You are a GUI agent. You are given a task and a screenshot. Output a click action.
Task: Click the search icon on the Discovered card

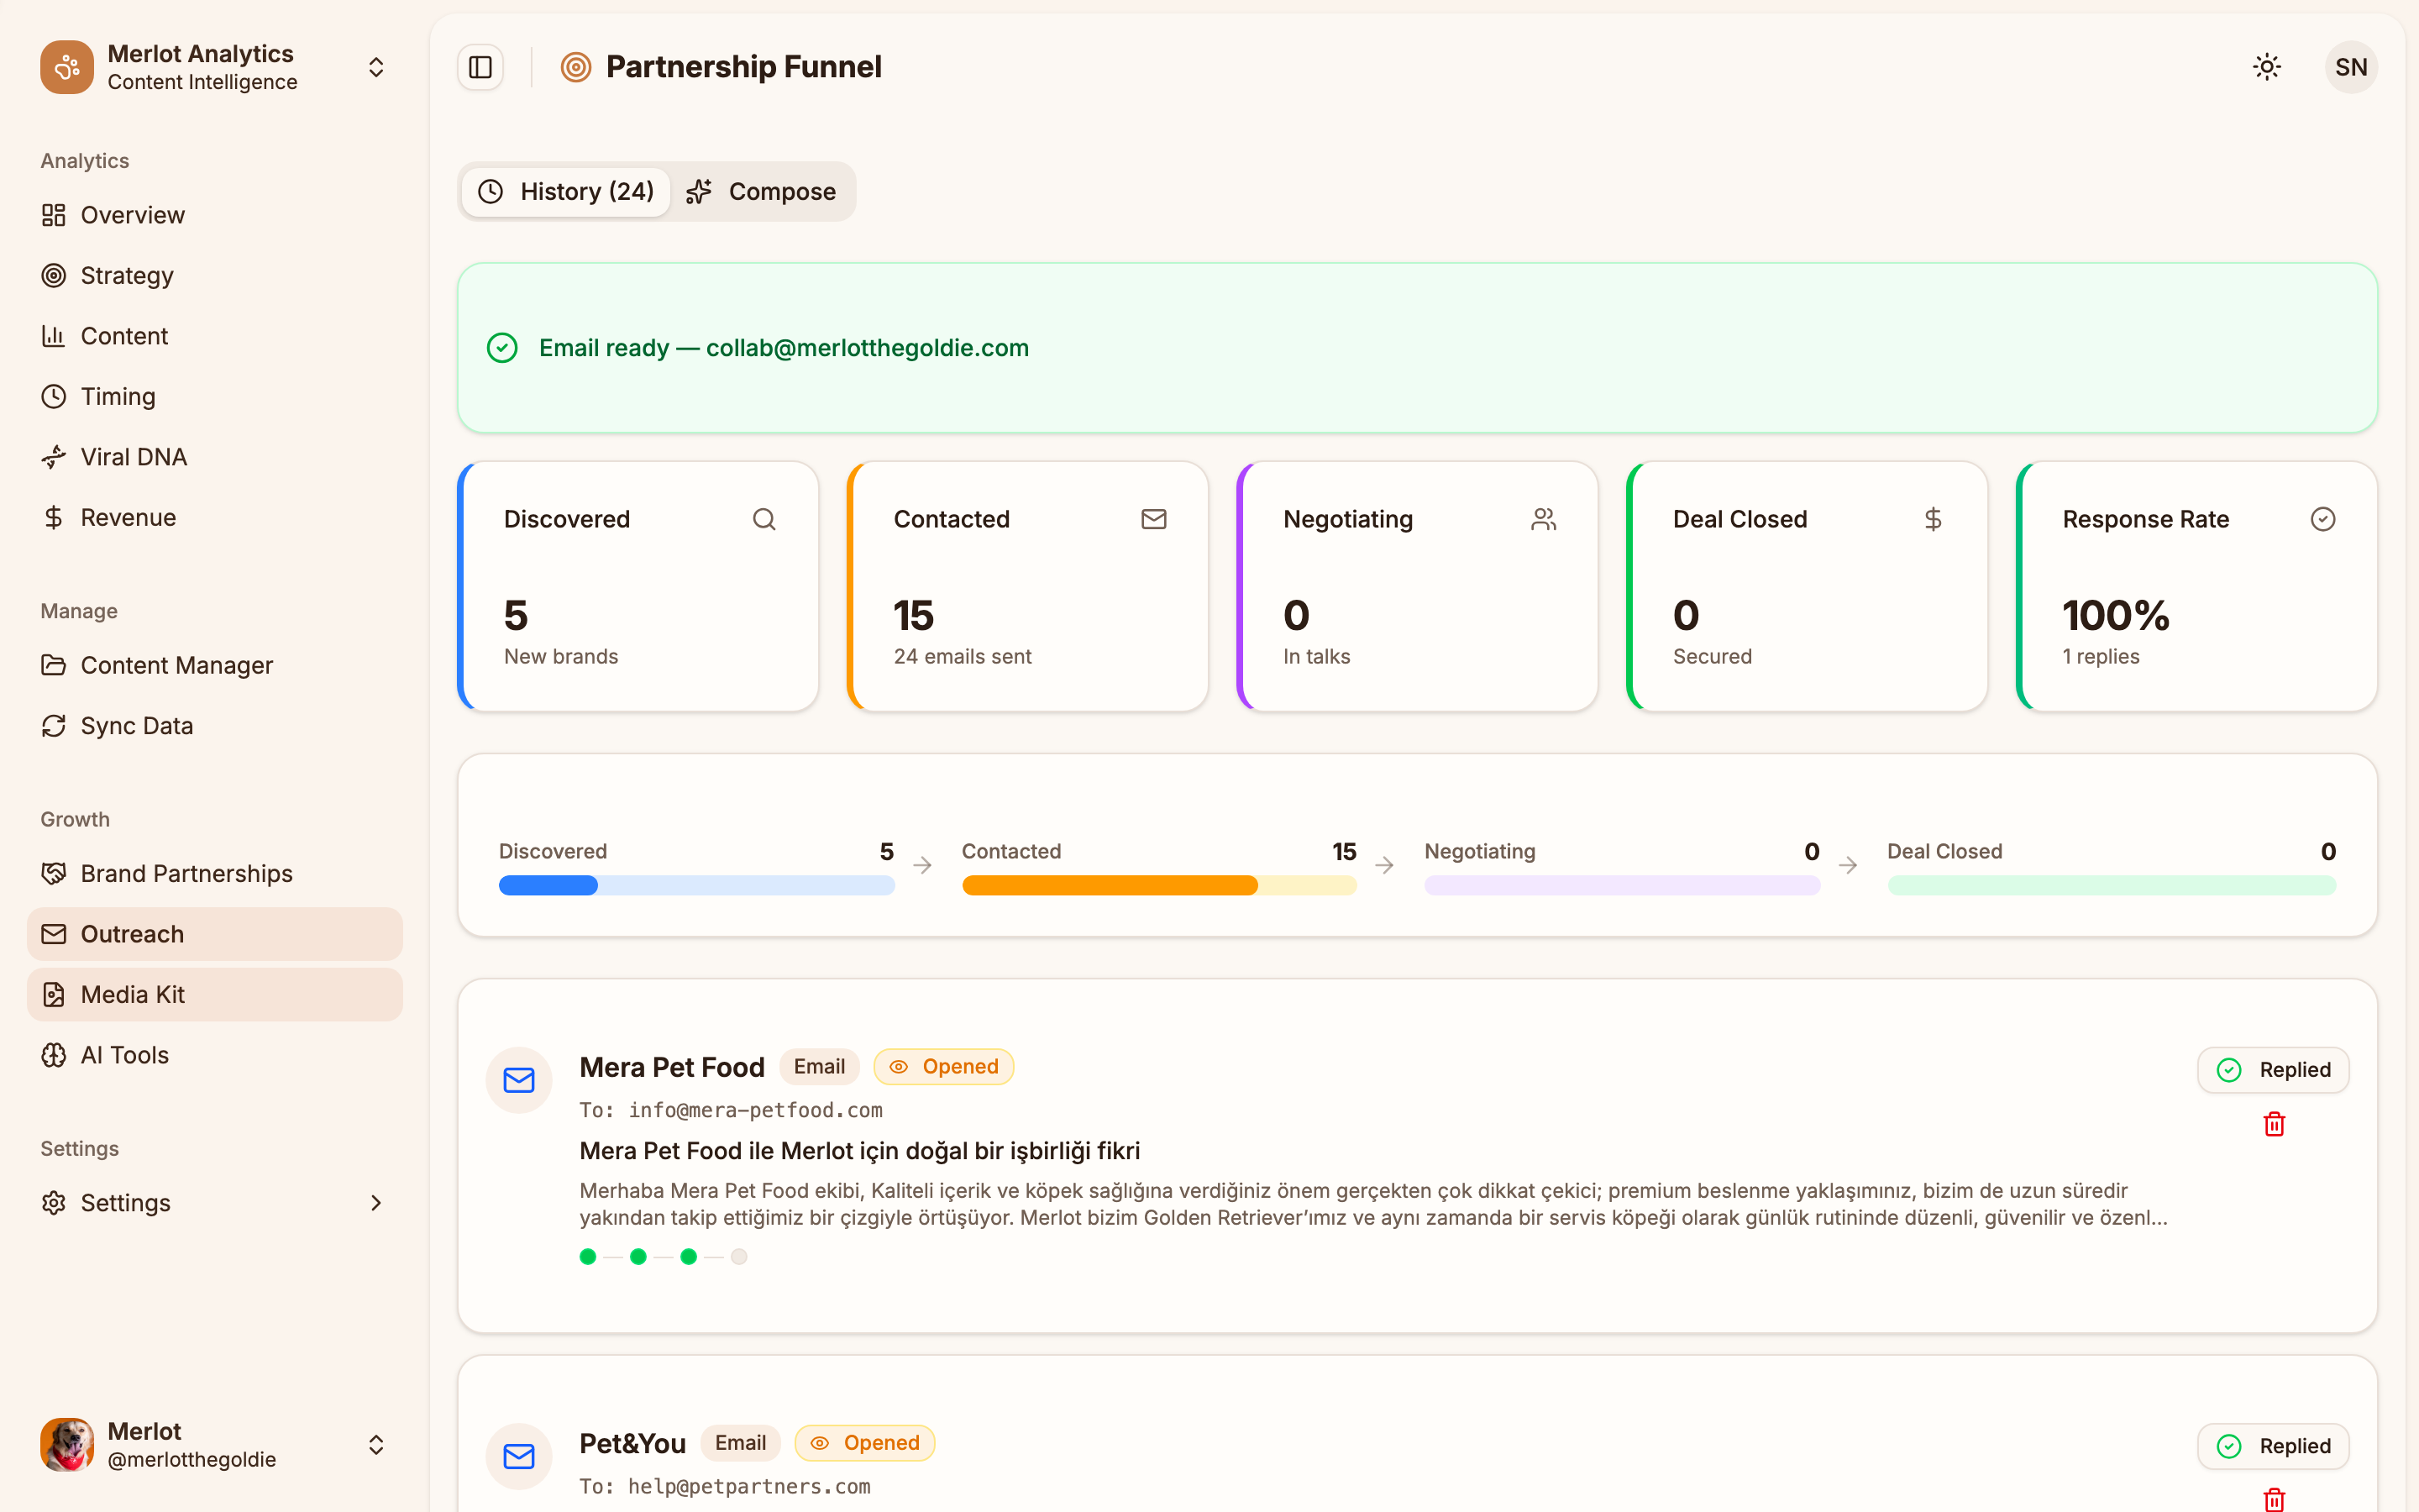tap(764, 519)
